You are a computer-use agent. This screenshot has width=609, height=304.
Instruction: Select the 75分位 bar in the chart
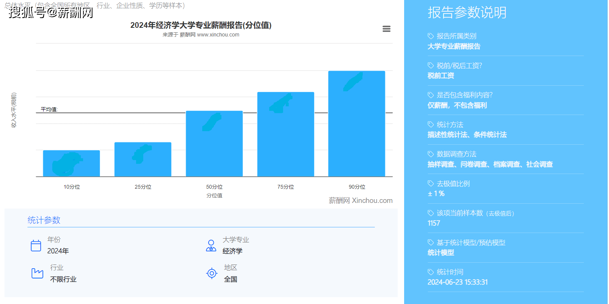[x=286, y=134]
